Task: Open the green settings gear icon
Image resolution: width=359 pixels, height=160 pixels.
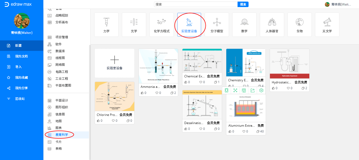Action: pos(261,90)
